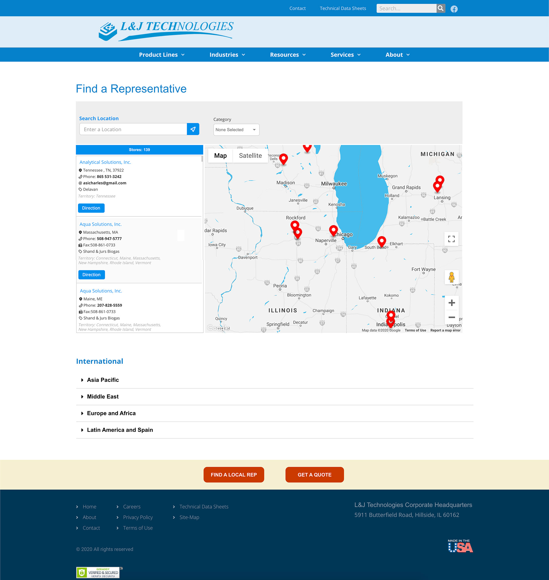Open the footer Site-Map link
The width and height of the screenshot is (549, 580).
189,517
